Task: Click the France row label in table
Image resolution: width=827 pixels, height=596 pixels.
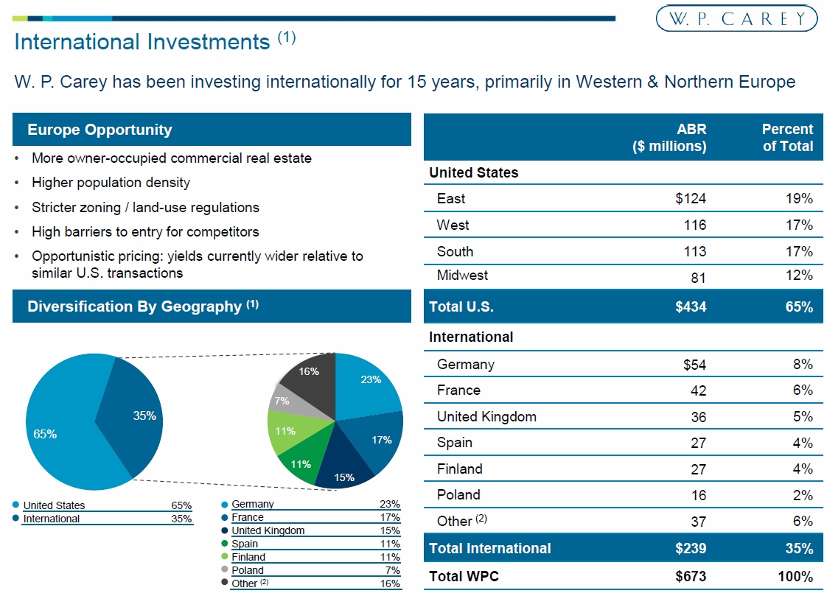Action: [459, 390]
